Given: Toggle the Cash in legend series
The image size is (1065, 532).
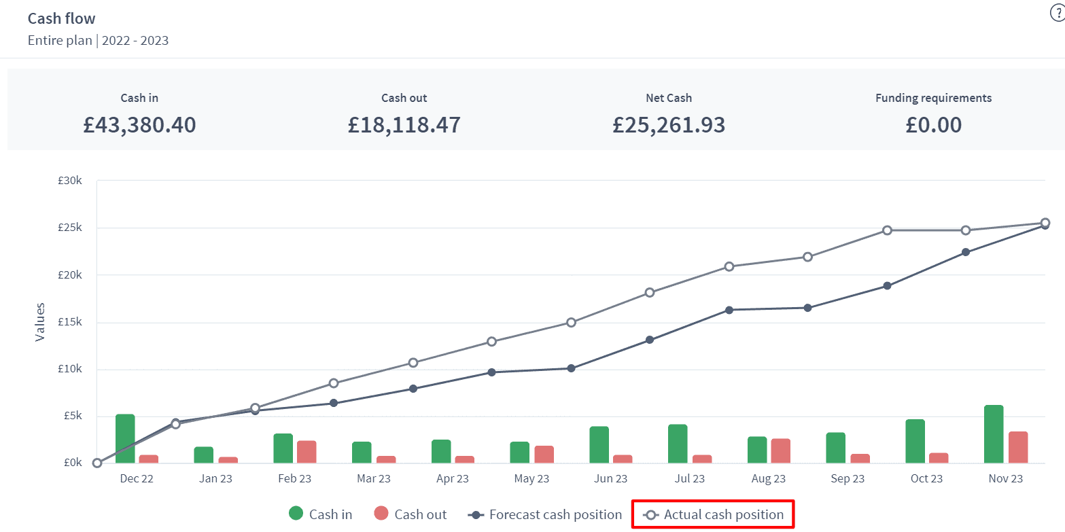Looking at the screenshot, I should pyautogui.click(x=321, y=514).
